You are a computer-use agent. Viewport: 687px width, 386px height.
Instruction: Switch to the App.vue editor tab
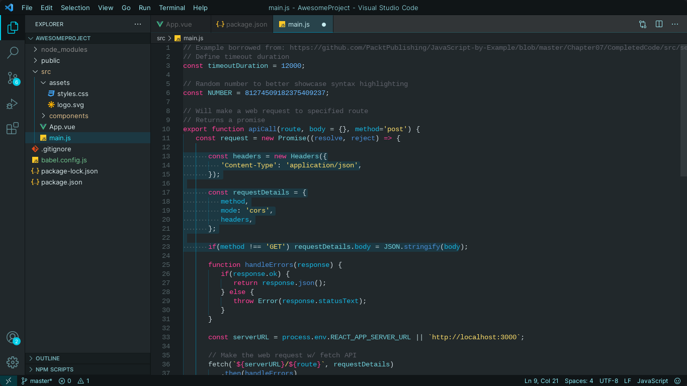tap(181, 24)
